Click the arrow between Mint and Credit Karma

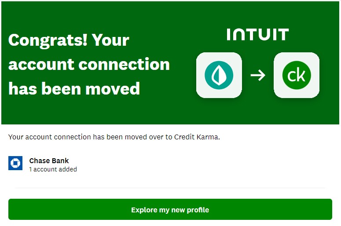tap(258, 76)
